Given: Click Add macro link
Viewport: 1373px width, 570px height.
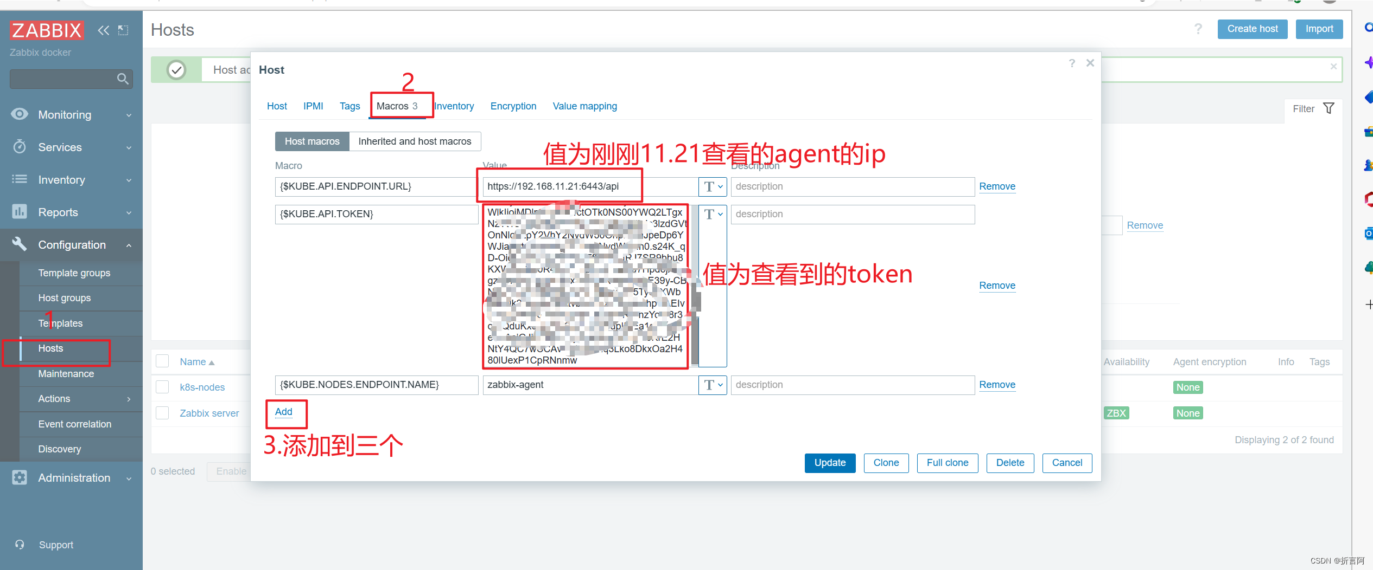Looking at the screenshot, I should (x=283, y=412).
